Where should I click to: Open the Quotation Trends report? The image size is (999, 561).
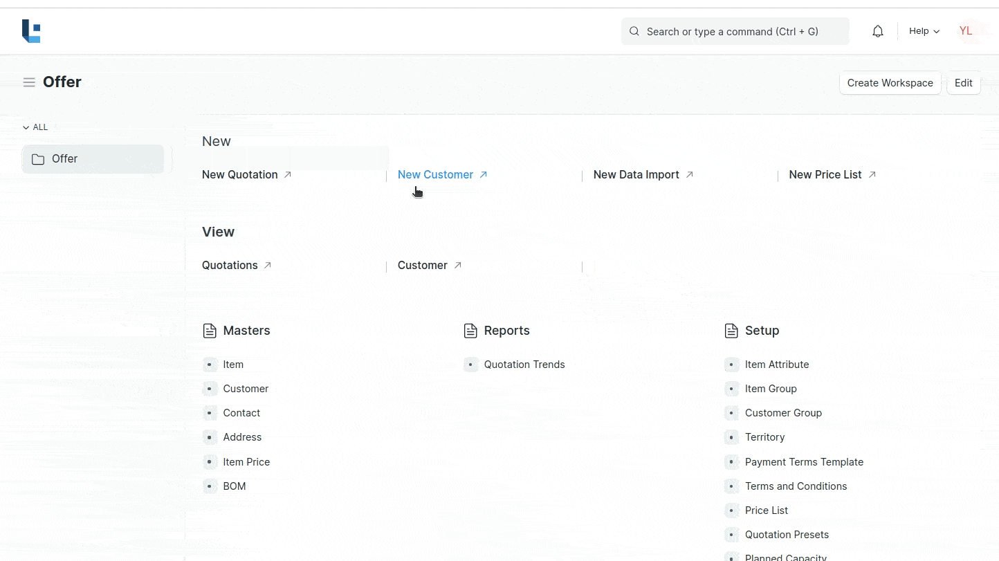click(524, 365)
